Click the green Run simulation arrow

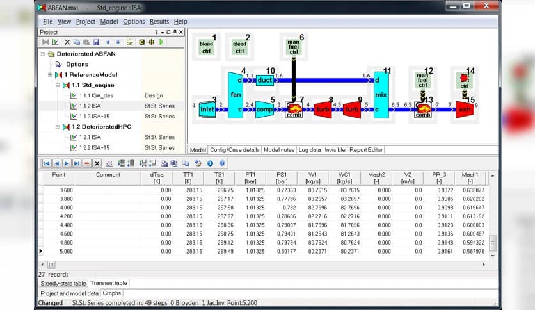161,42
